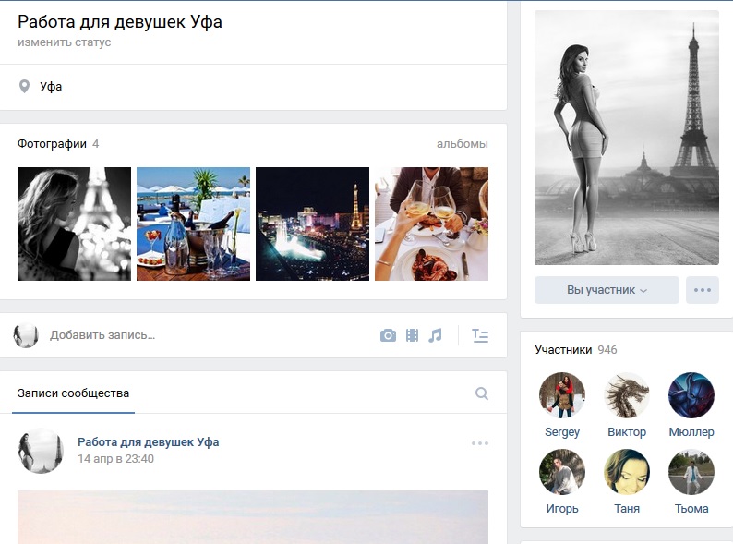Attach a photo via camera icon
Viewport: 733px width, 544px height.
point(388,335)
